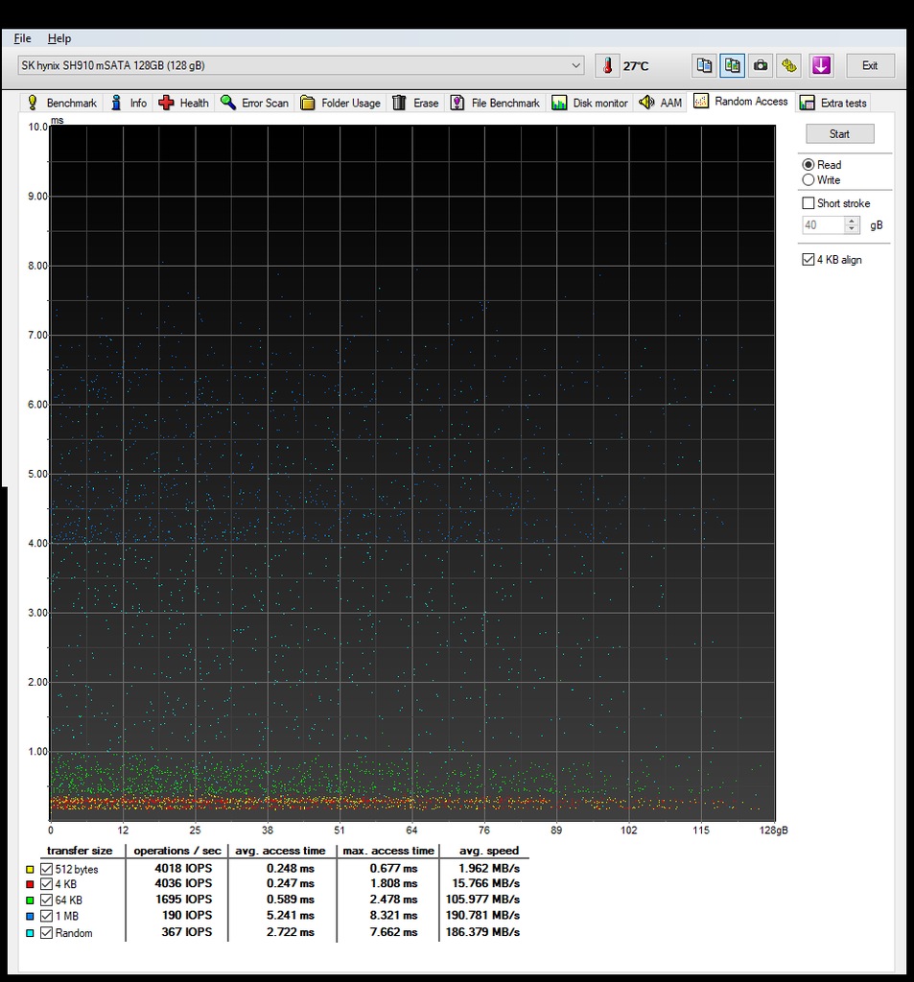Open the options gear icon
914x982 pixels.
click(x=789, y=66)
